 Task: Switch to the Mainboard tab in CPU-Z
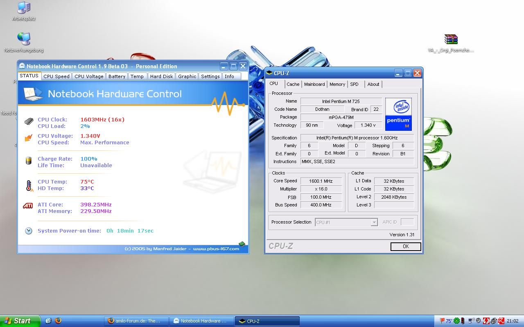[314, 84]
